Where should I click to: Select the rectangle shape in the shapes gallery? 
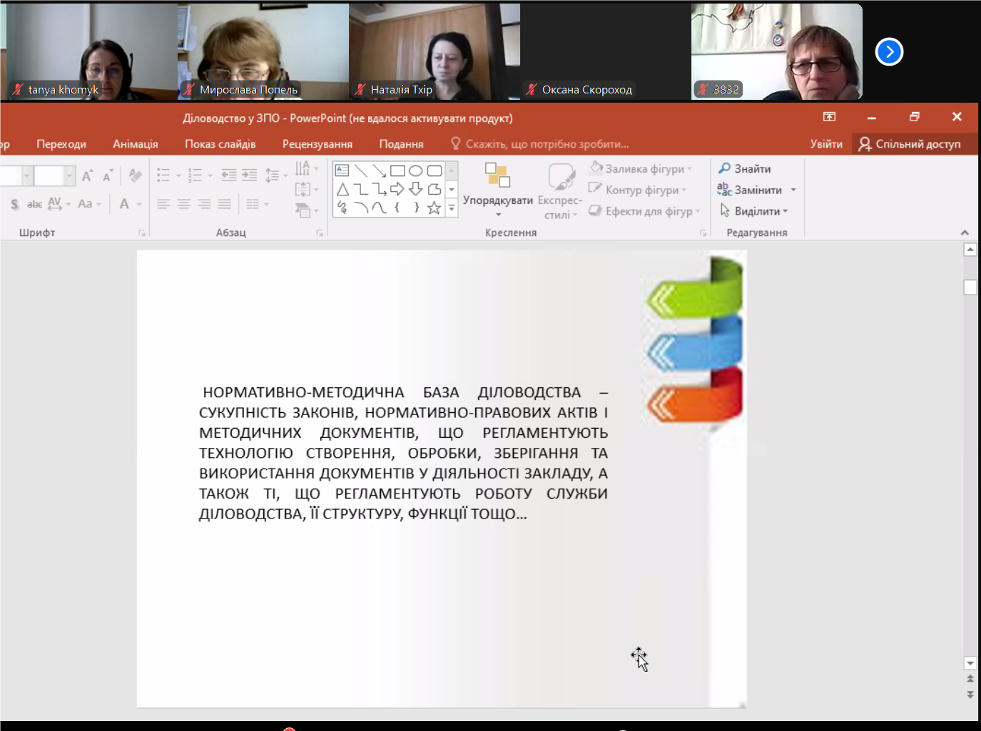[x=397, y=171]
